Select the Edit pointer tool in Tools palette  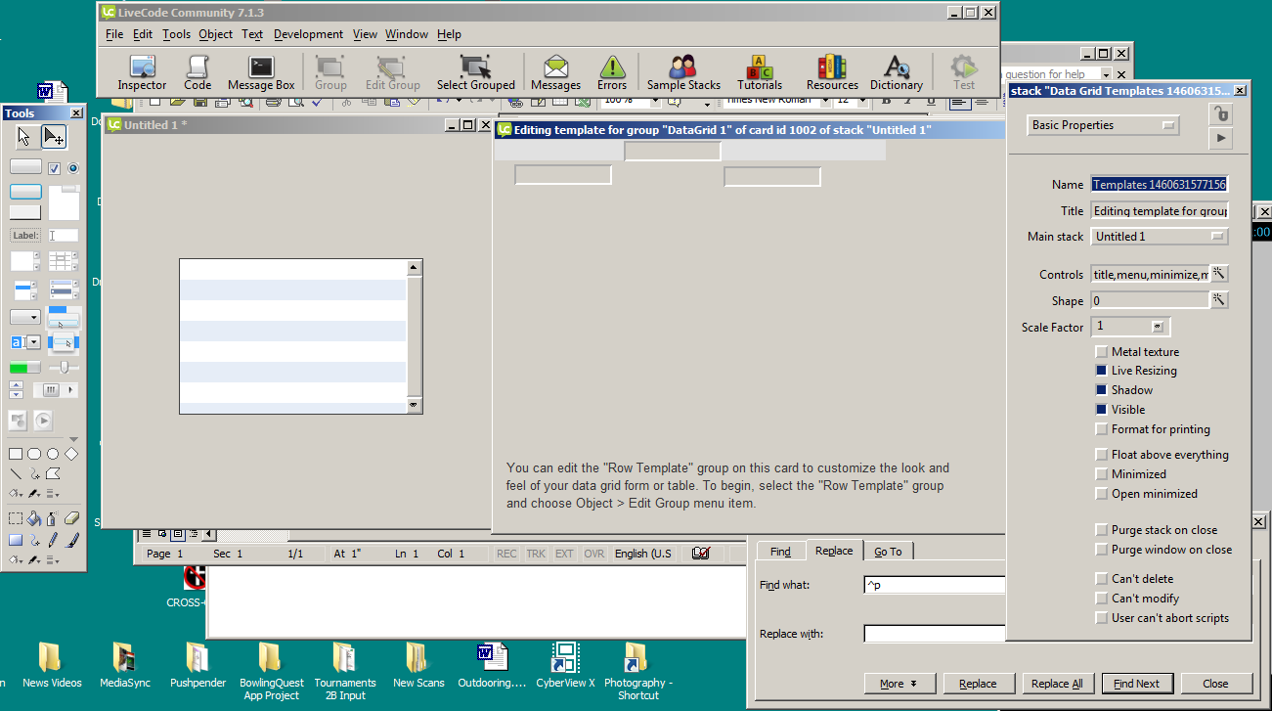tap(54, 137)
